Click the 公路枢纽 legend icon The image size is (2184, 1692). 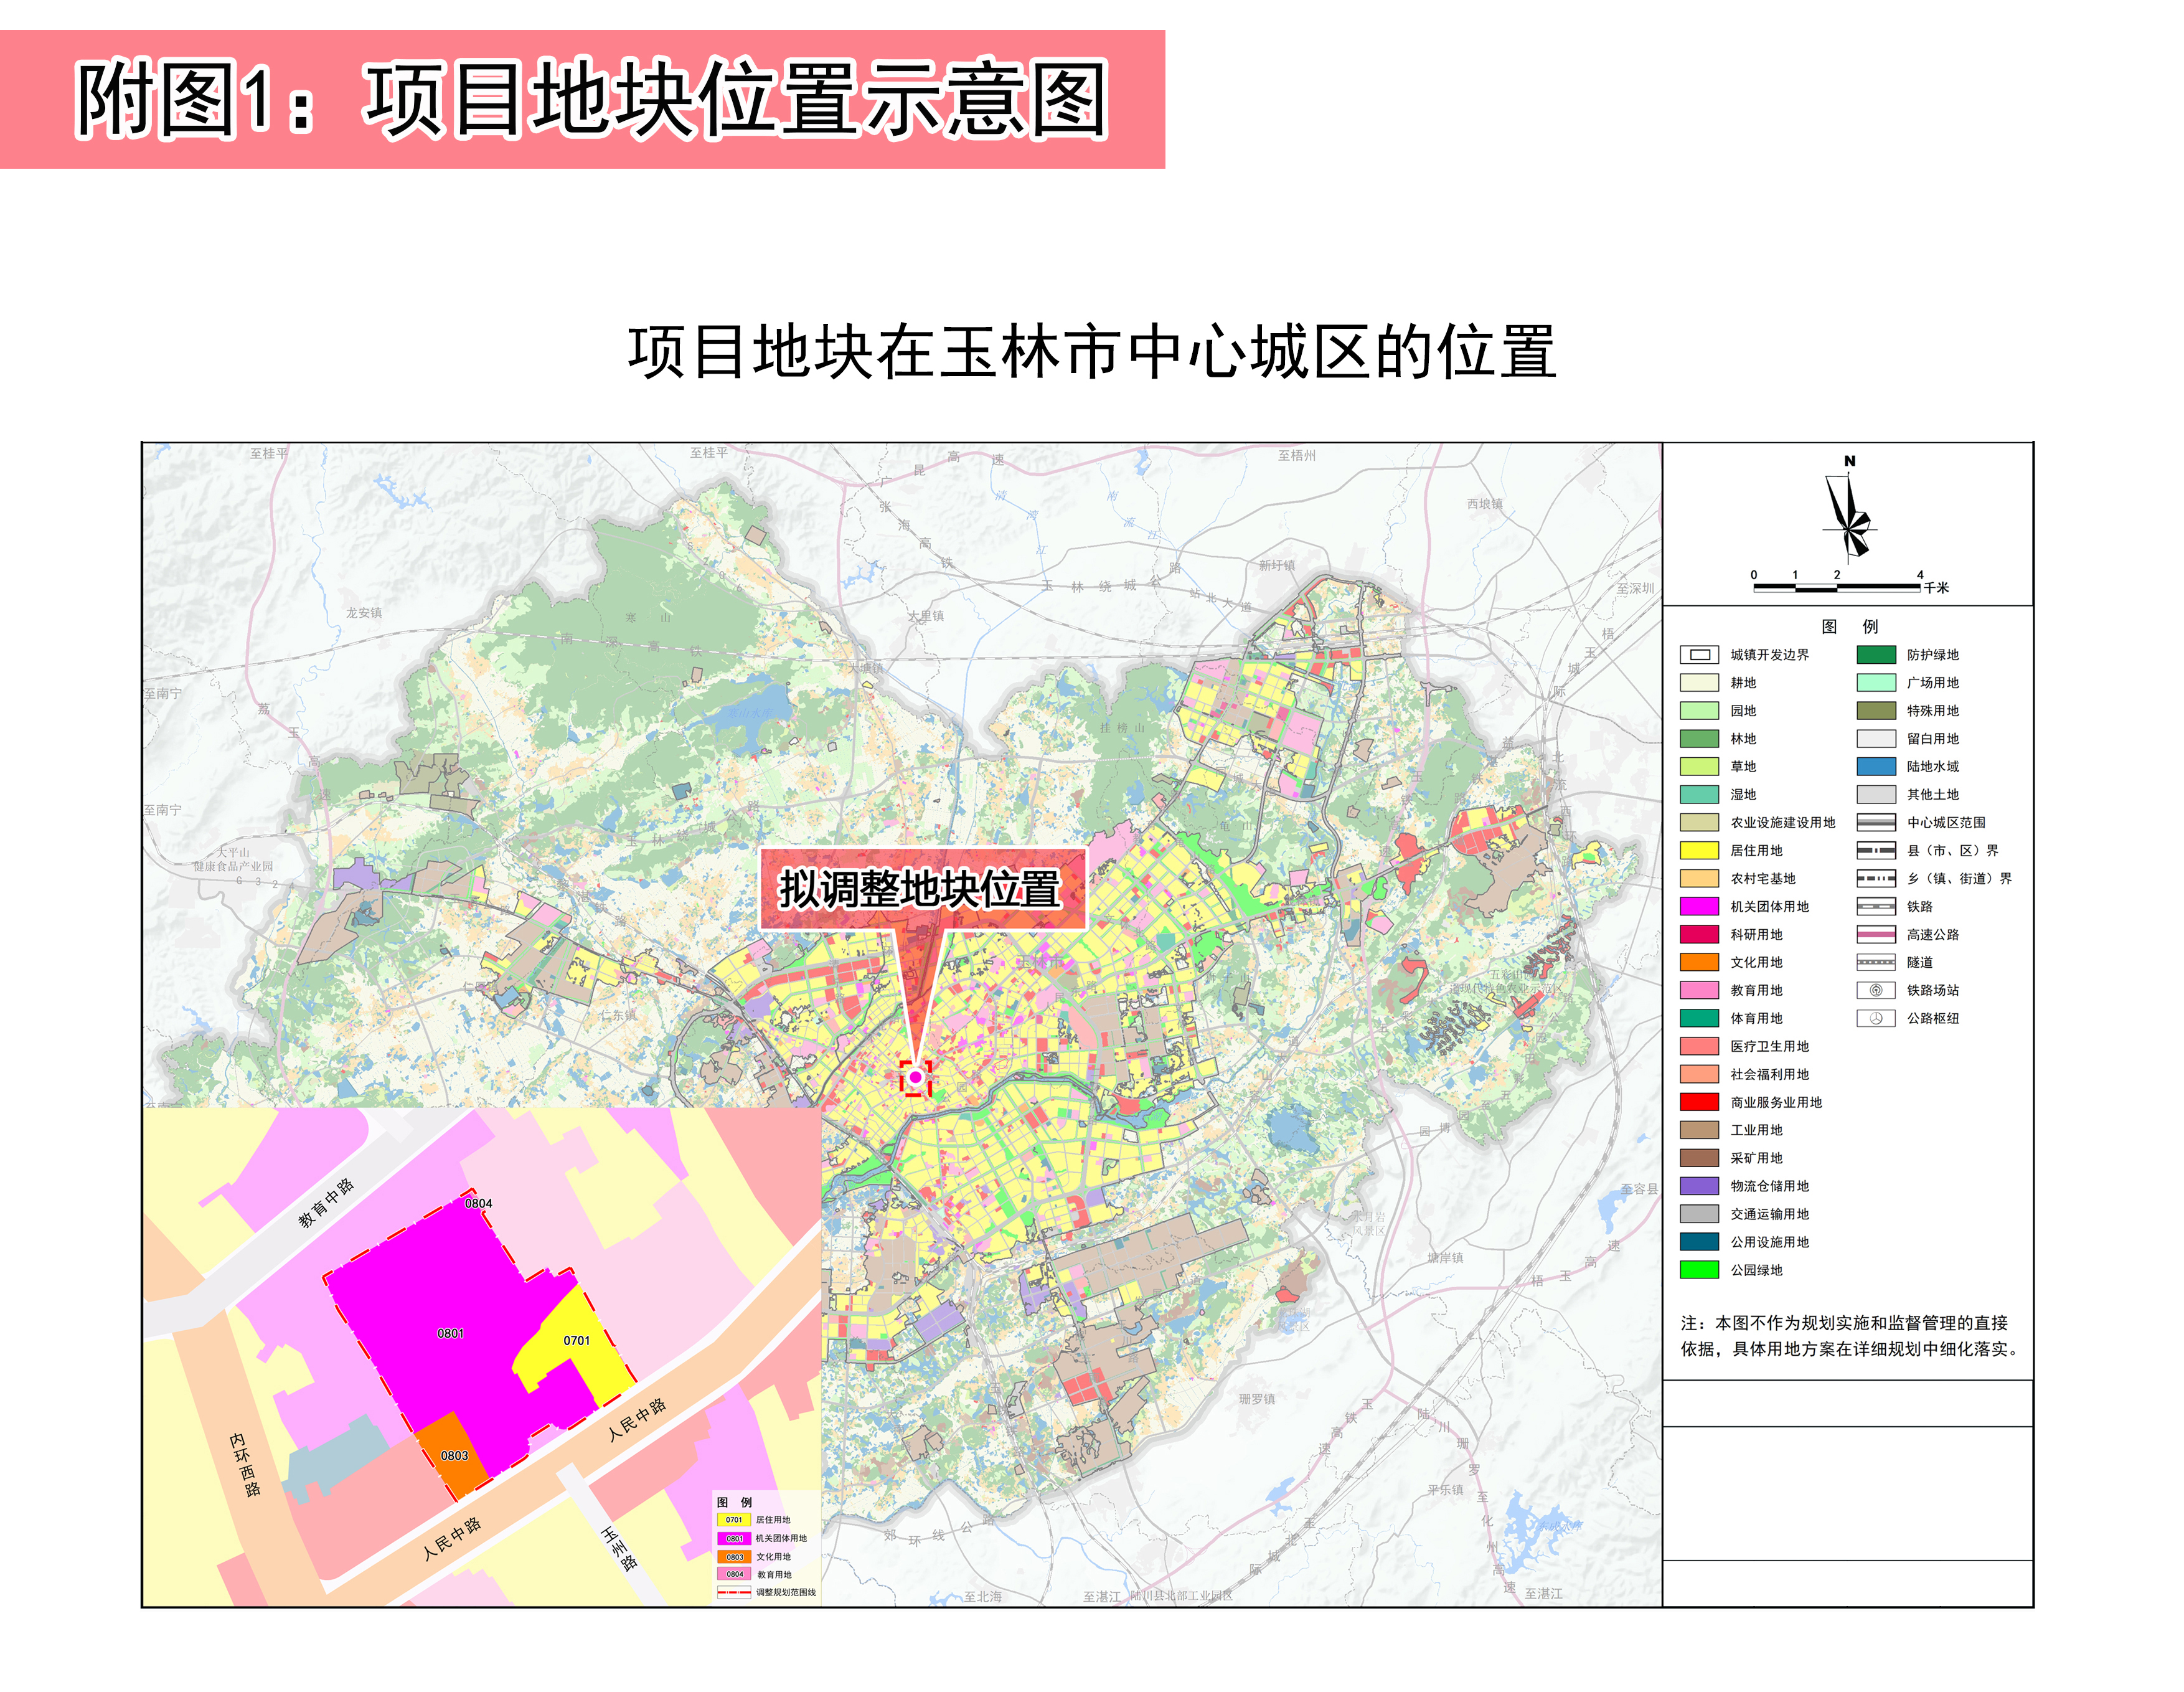(x=1875, y=1018)
